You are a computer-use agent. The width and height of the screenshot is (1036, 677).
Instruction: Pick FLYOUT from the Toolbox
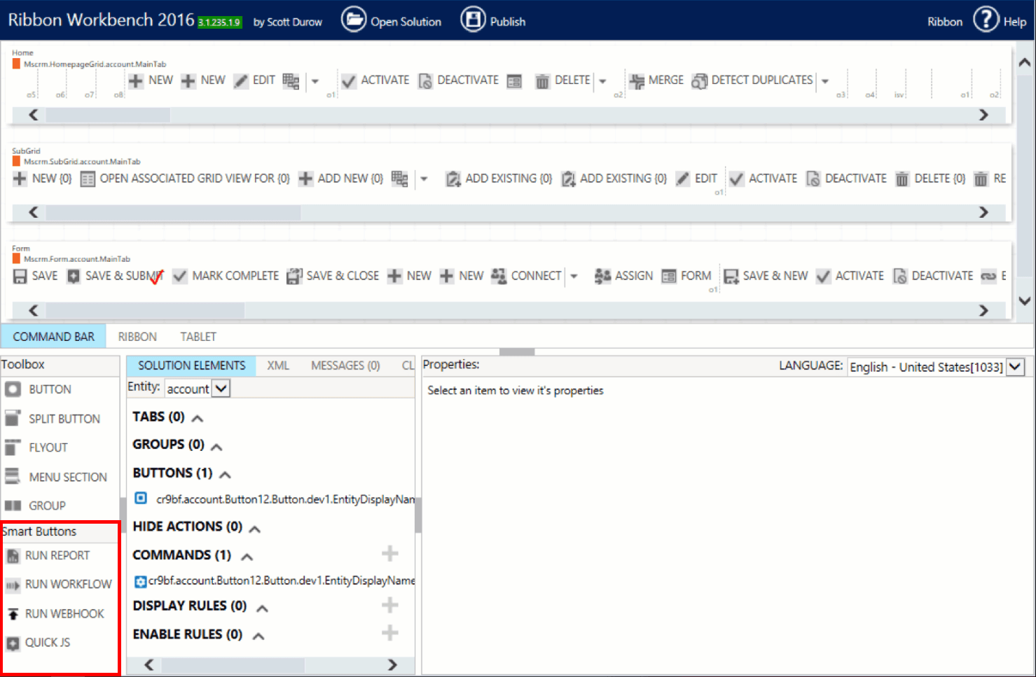pyautogui.click(x=48, y=447)
